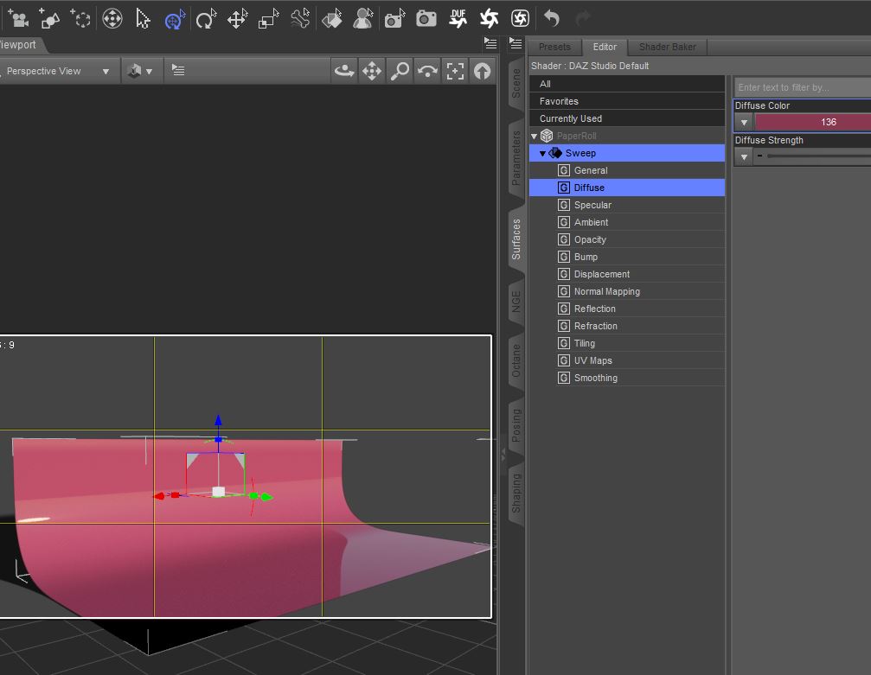Select the Specular property group

[592, 205]
